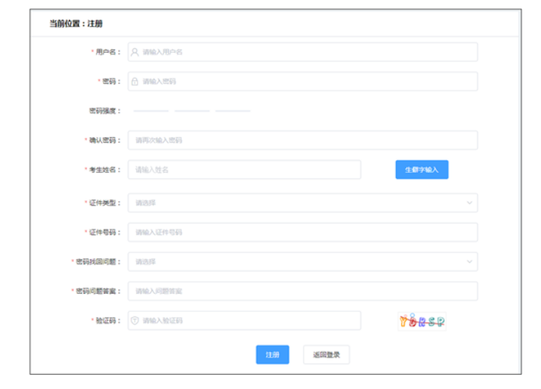541x389 pixels.
Task: Click the chevron arrow of 密码找回问题
Action: click(469, 261)
